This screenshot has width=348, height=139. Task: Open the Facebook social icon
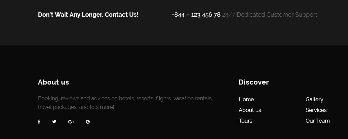39,122
